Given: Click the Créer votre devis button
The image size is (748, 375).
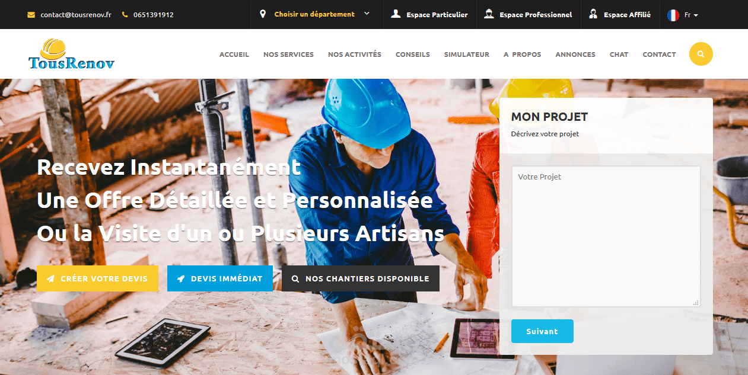Looking at the screenshot, I should click(x=97, y=278).
